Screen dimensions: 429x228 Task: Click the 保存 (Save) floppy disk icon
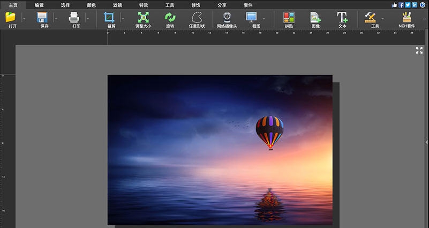[43, 17]
